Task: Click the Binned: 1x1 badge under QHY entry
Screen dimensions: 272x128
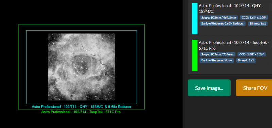Action: click(258, 24)
